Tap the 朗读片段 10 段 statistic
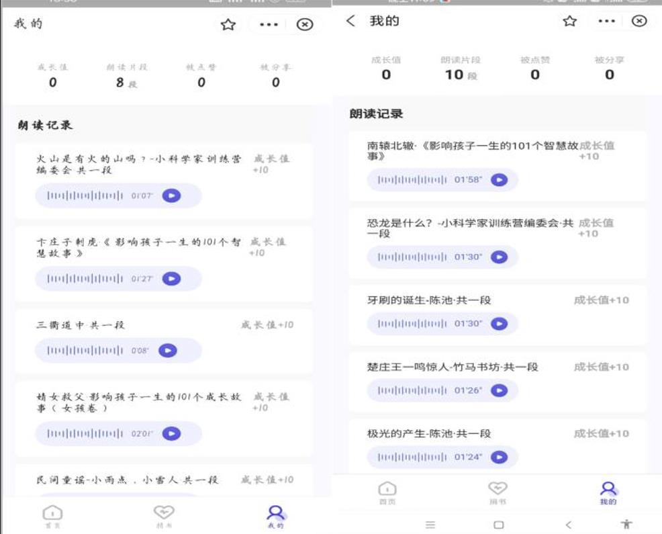The height and width of the screenshot is (534, 662). click(460, 69)
